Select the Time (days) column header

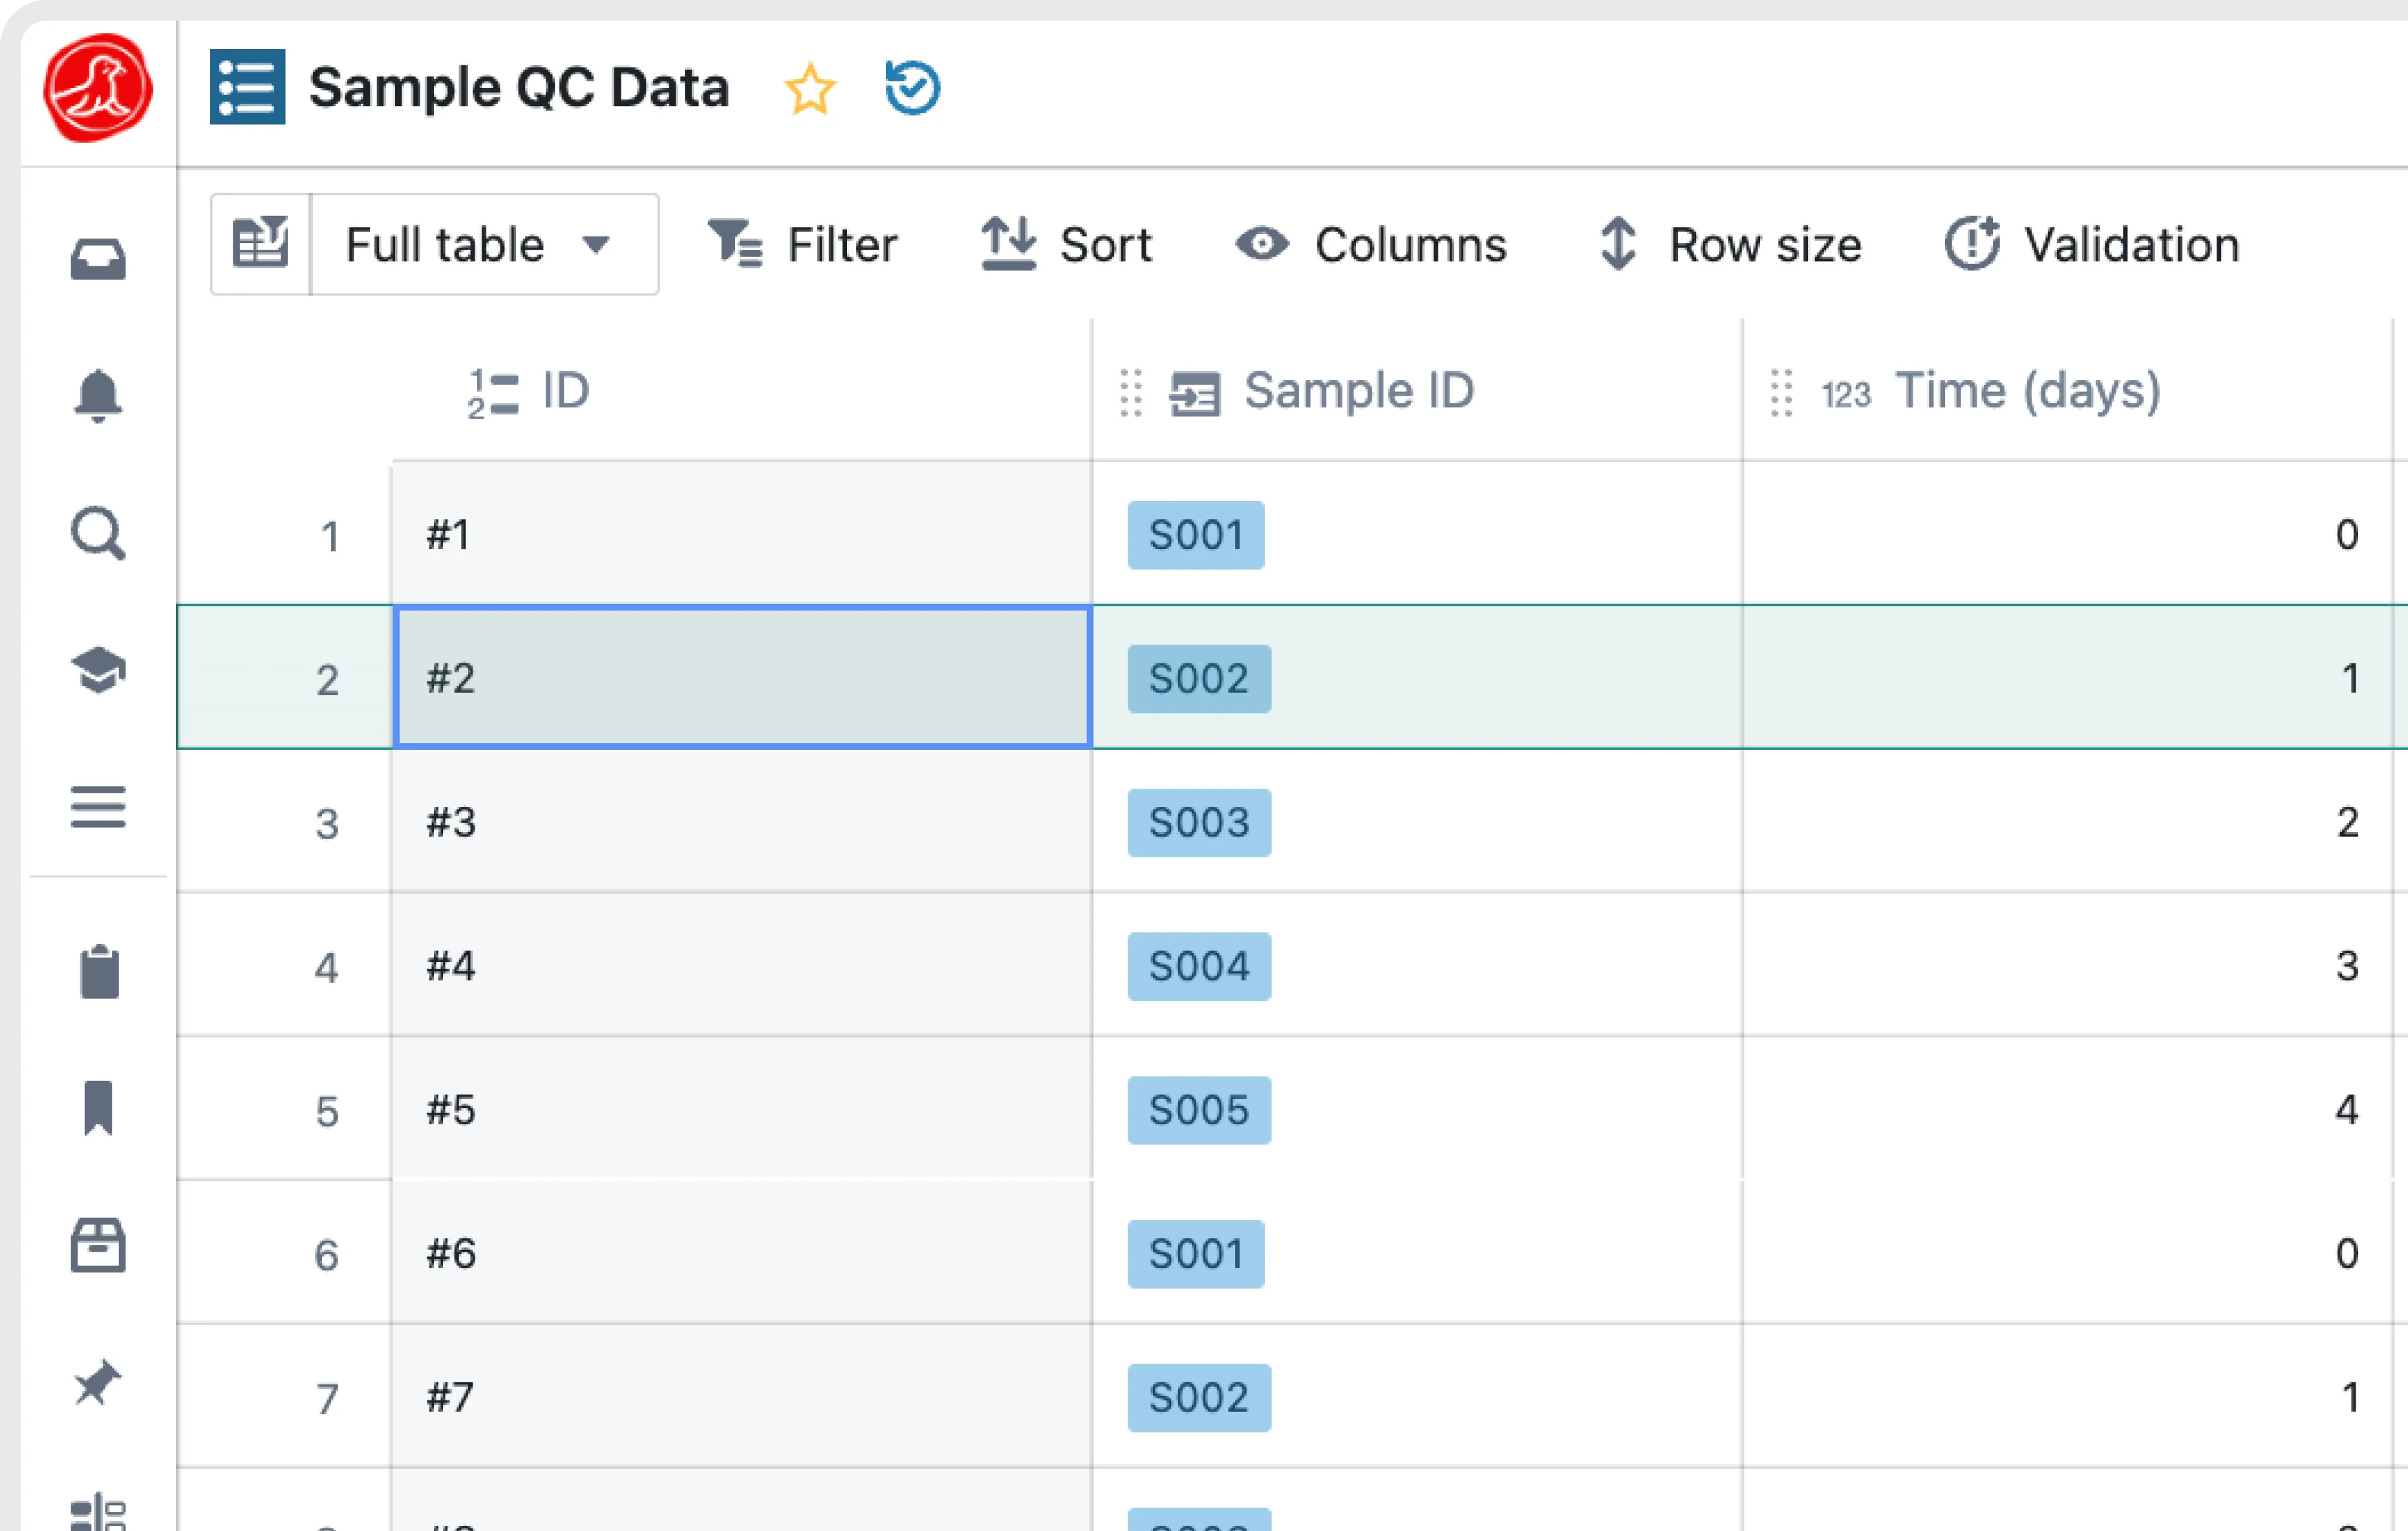tap(2027, 391)
